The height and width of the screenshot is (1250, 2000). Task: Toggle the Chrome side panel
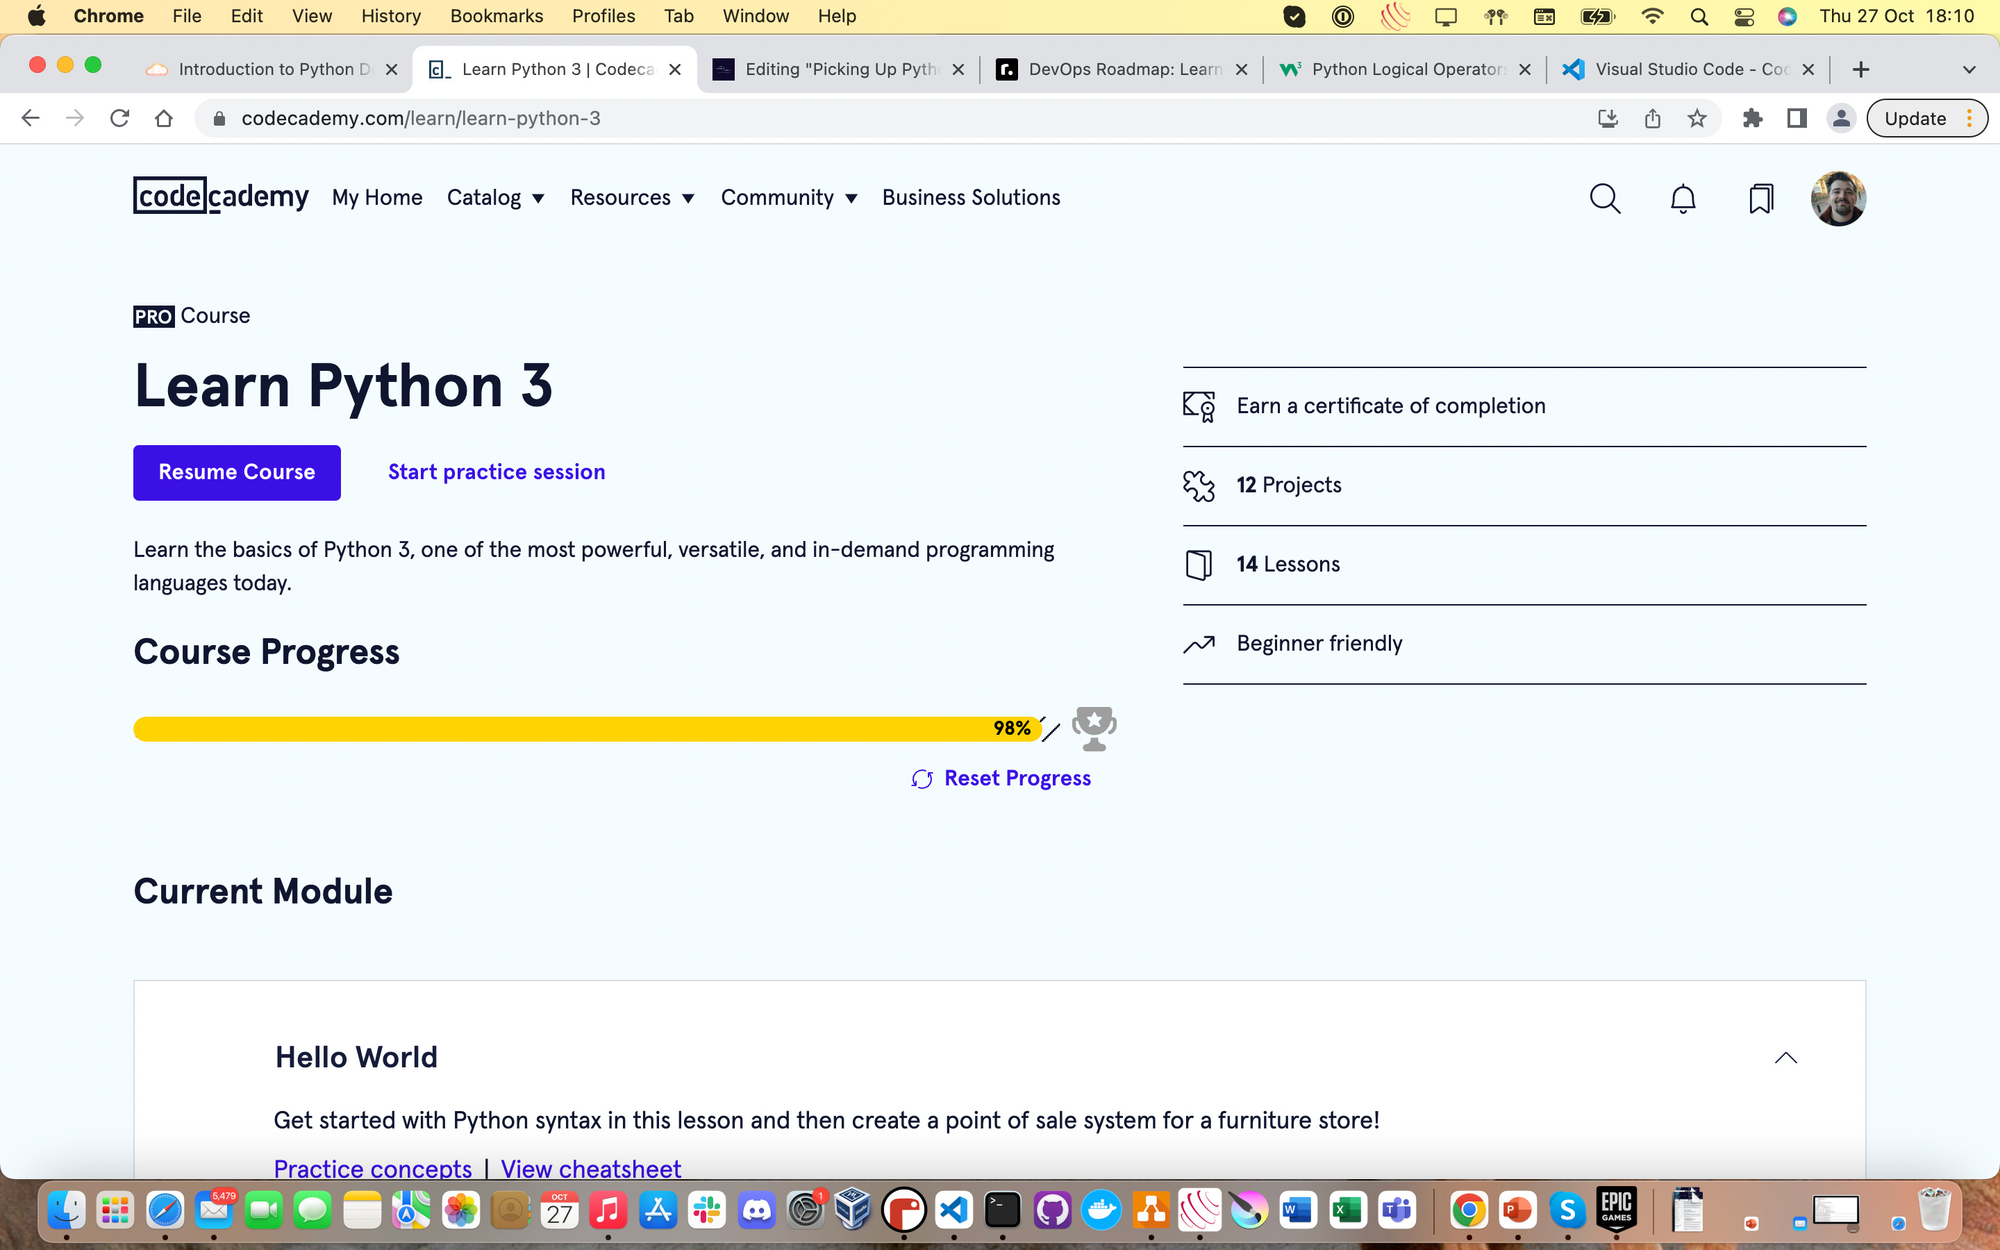pos(1797,118)
